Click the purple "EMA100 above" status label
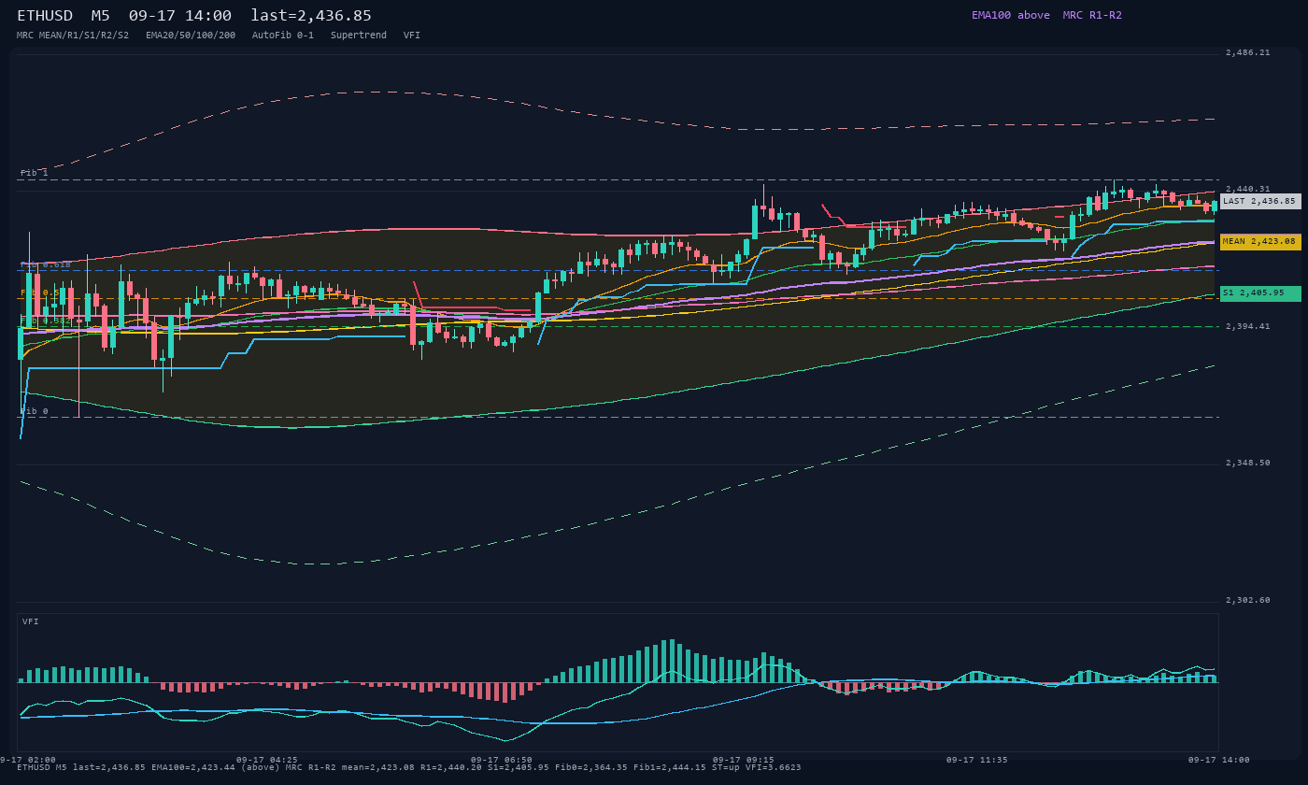 [x=1011, y=15]
